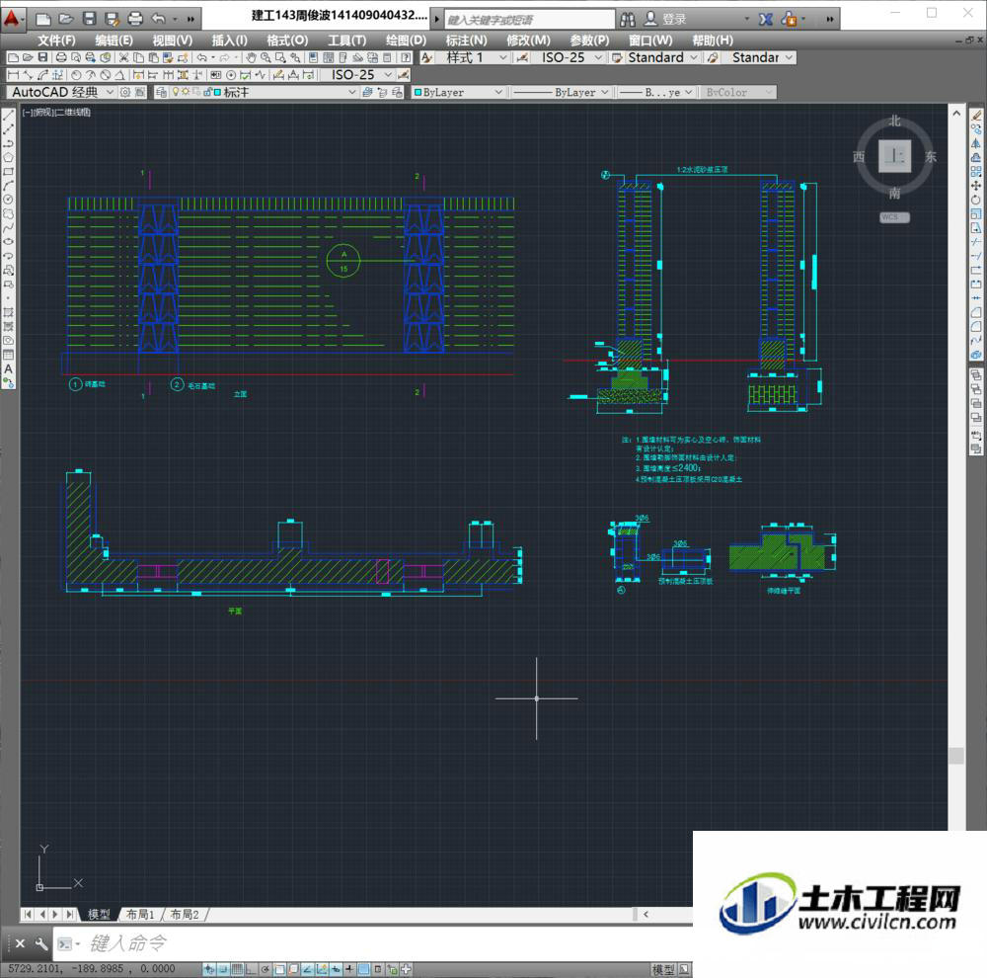The width and height of the screenshot is (987, 978).
Task: Expand quick access toolbar overflow arrows
Action: coord(190,19)
